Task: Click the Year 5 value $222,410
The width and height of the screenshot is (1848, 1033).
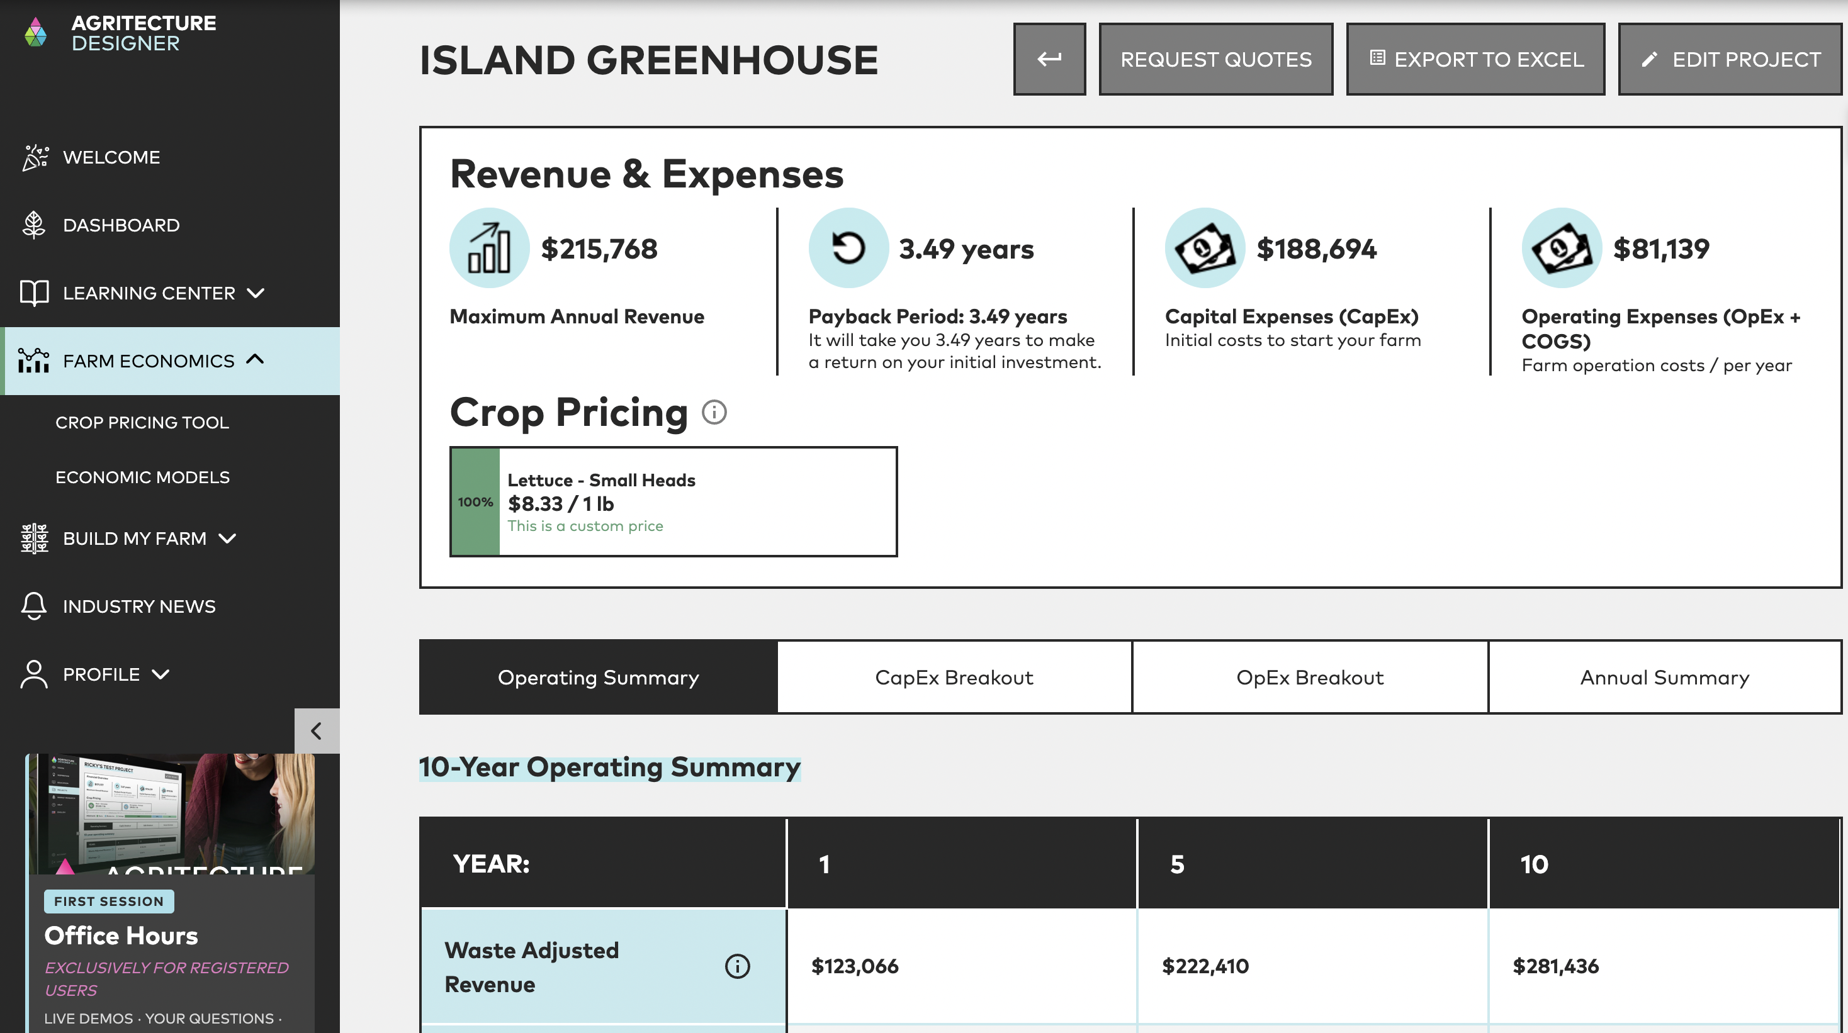Action: [1205, 966]
